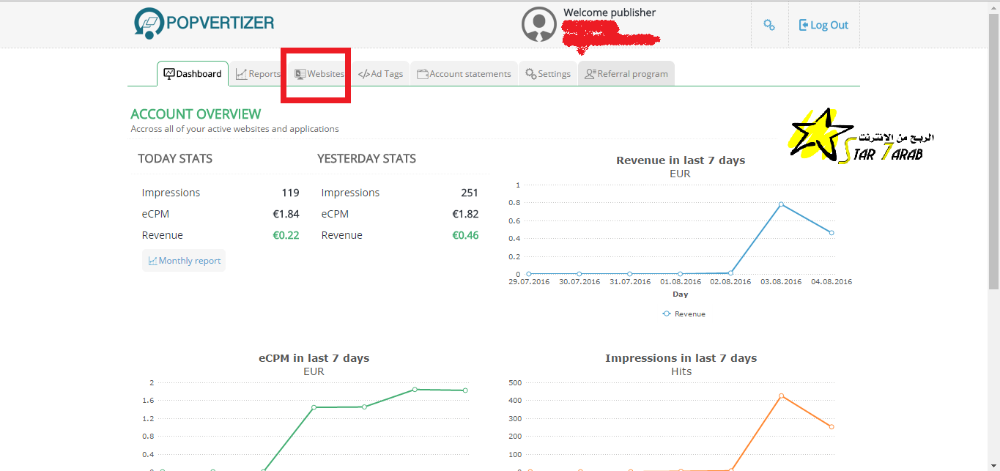
Task: Click the 'Revenue in last 7 days' title
Action: [681, 160]
